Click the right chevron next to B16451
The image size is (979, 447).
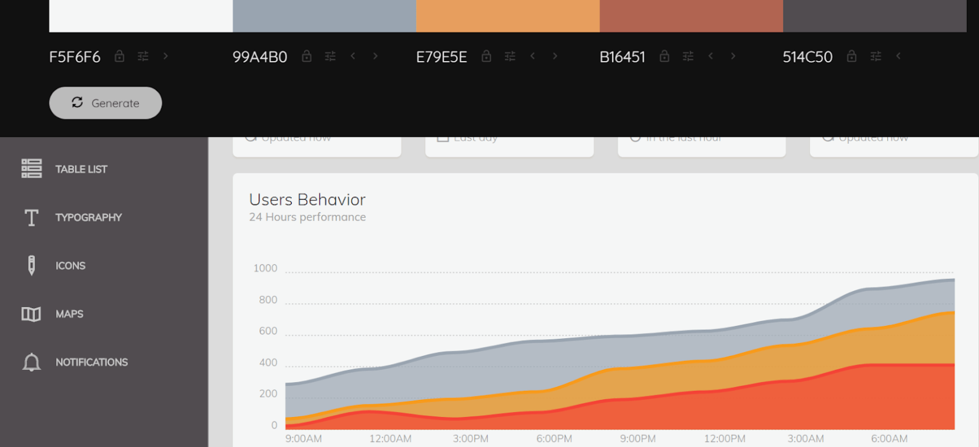pos(734,57)
